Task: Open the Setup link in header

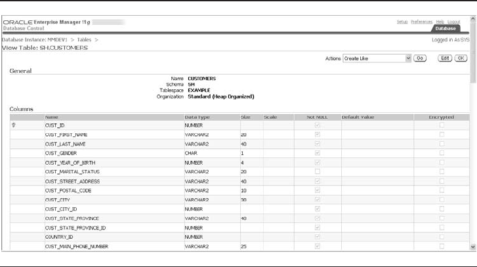Action: click(402, 22)
